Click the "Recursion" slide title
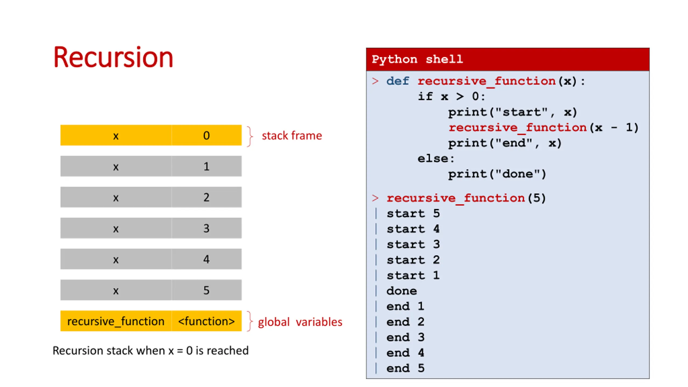The image size is (688, 387). 113,57
